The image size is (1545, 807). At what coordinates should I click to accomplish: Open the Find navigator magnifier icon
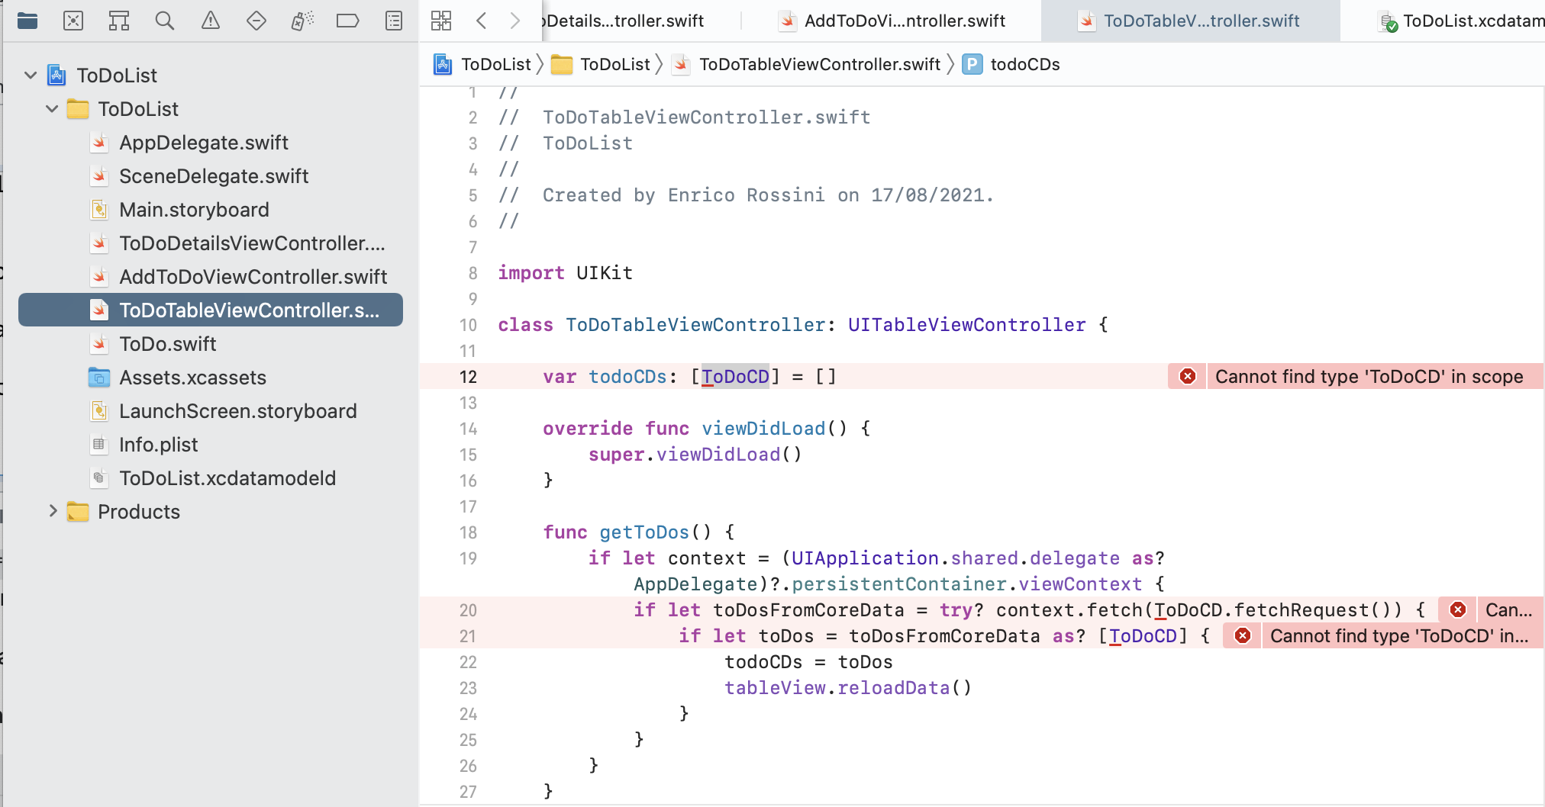click(165, 21)
